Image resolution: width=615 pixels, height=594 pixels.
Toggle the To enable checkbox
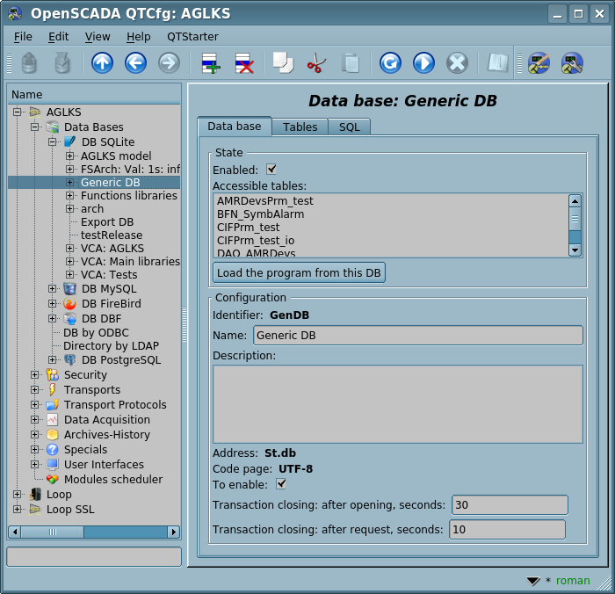tap(281, 484)
